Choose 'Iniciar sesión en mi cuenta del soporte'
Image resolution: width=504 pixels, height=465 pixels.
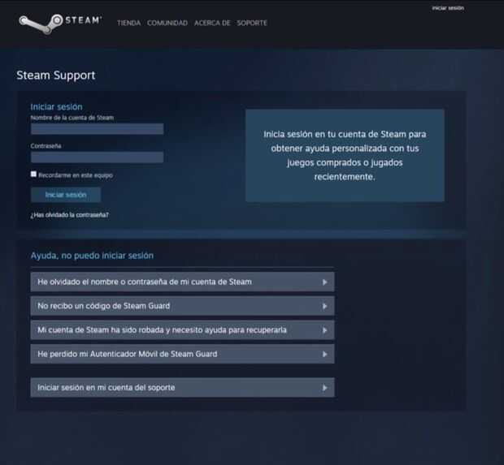[182, 387]
